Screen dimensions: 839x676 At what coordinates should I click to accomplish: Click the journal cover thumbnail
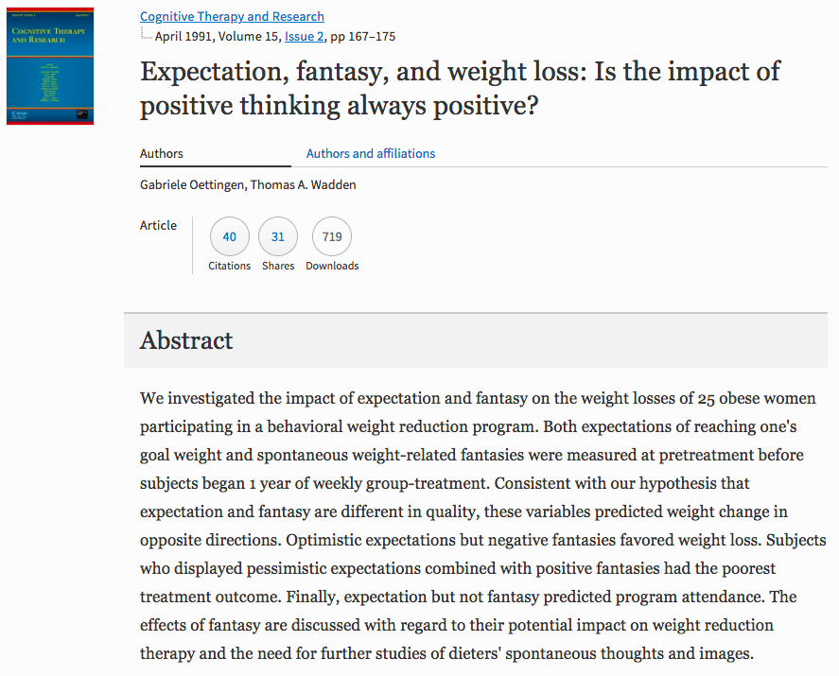point(50,62)
